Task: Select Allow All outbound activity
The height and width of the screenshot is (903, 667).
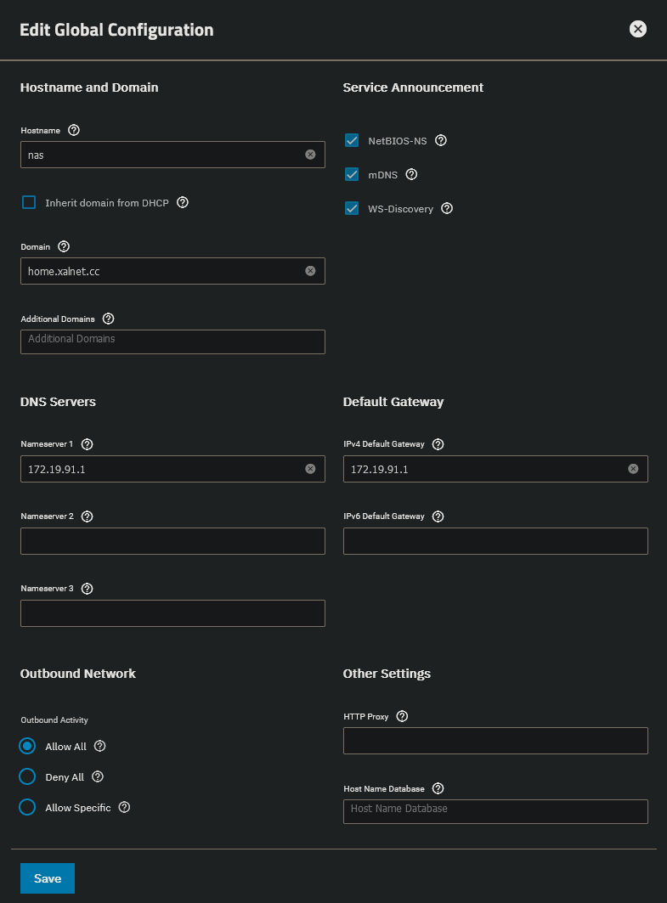Action: [27, 747]
